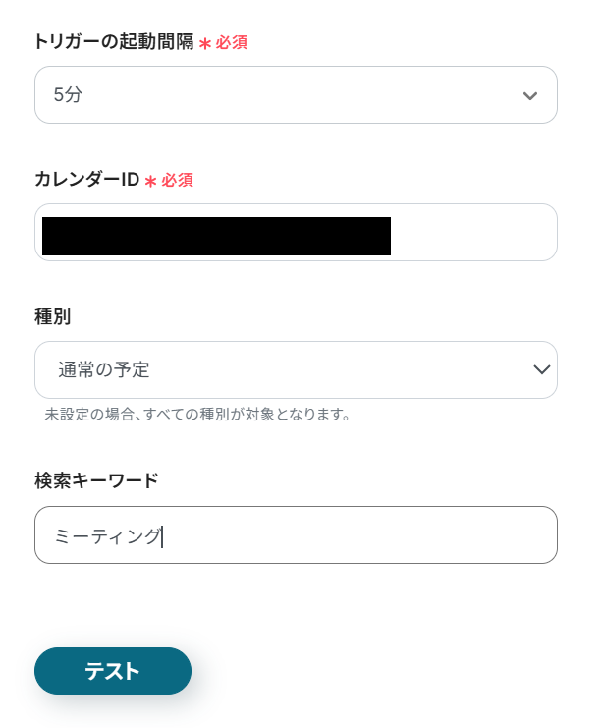Focus the カレンダーID input field
This screenshot has width=604, height=728.
(471, 233)
